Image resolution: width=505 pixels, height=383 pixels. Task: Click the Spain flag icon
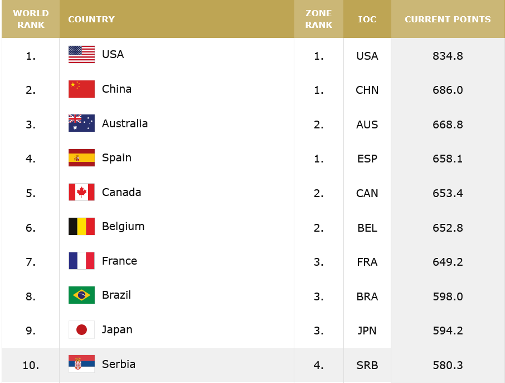coord(81,158)
